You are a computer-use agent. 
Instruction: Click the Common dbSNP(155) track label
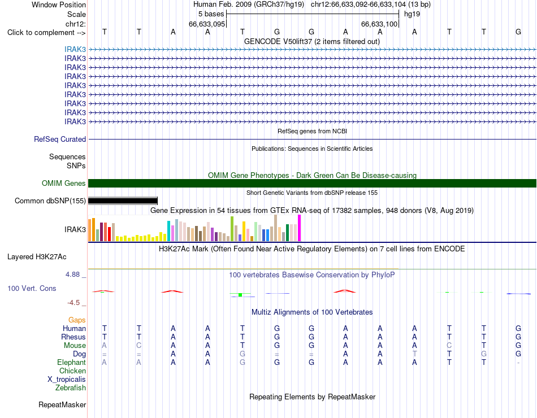click(50, 201)
